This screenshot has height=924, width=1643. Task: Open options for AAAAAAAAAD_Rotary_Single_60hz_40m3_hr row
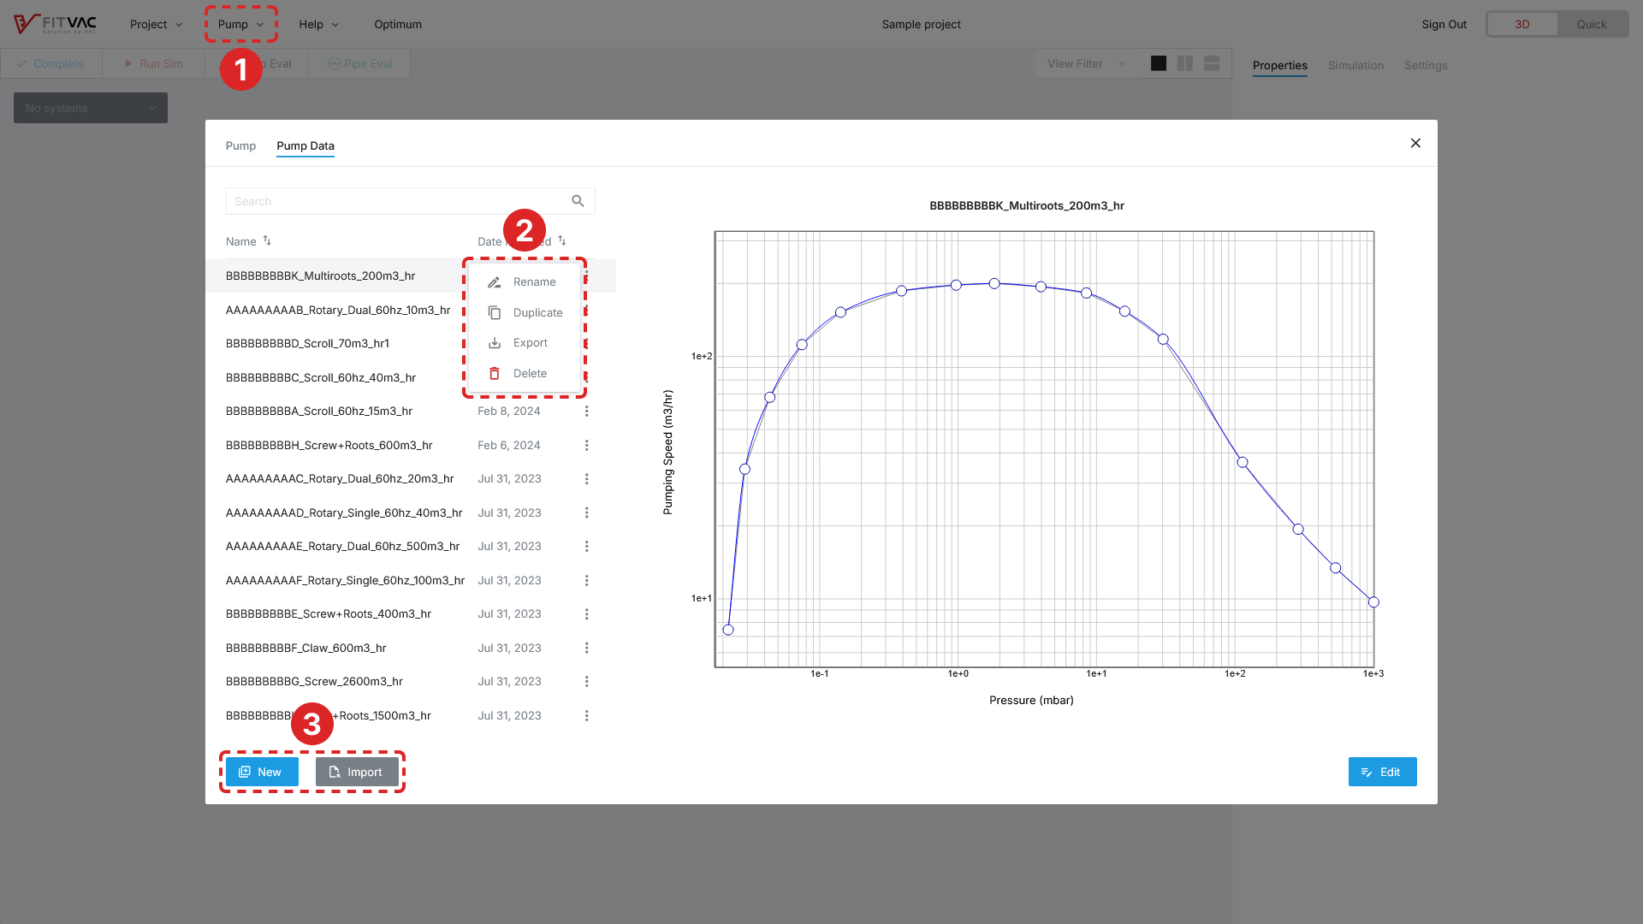tap(587, 513)
